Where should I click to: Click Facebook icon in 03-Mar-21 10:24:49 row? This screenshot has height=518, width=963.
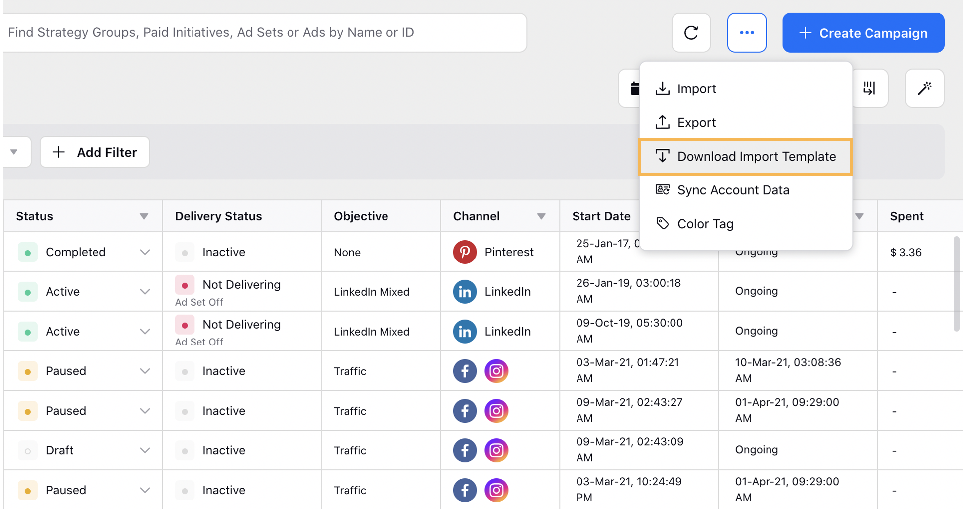(x=465, y=491)
